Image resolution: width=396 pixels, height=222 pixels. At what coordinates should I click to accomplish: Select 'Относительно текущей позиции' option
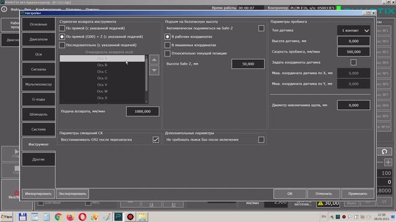[x=168, y=54]
